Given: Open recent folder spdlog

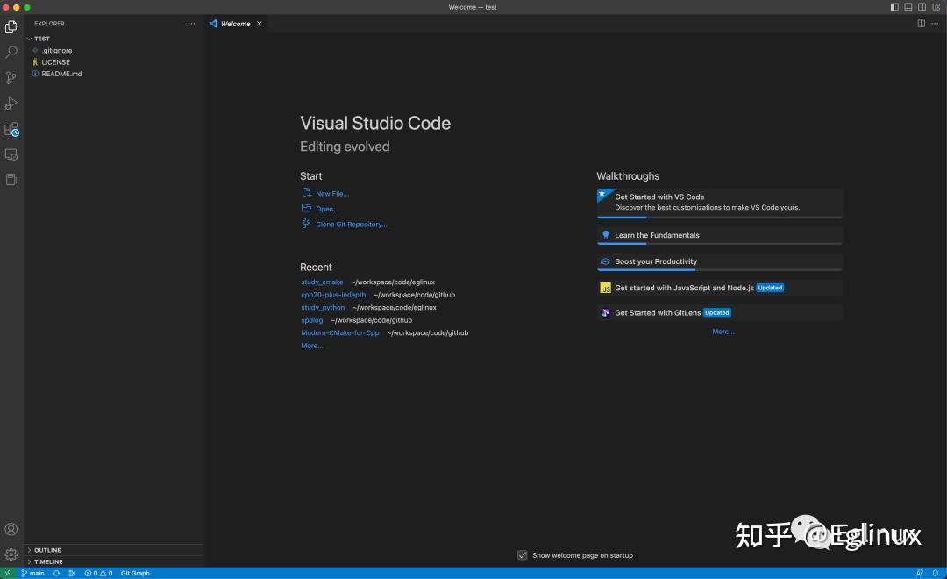Looking at the screenshot, I should coord(311,320).
